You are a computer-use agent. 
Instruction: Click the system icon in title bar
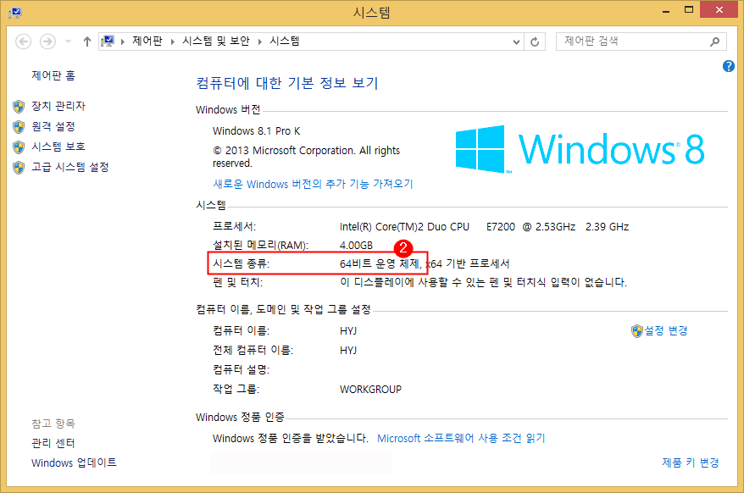click(x=14, y=13)
